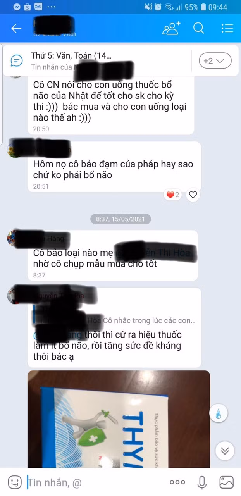241x496 pixels.
Task: View the red heart reaction count
Action: 173,195
